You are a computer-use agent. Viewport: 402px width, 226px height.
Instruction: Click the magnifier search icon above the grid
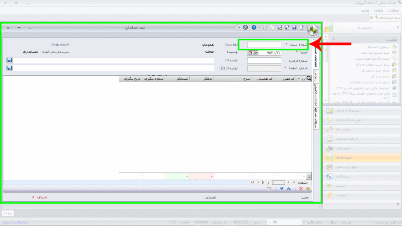coord(309,78)
